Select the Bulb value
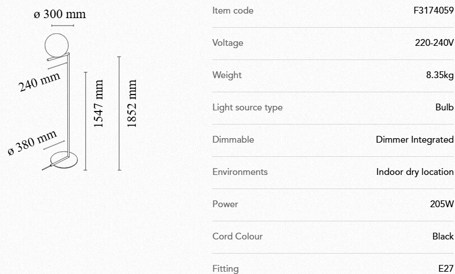455x274 pixels. pyautogui.click(x=444, y=107)
